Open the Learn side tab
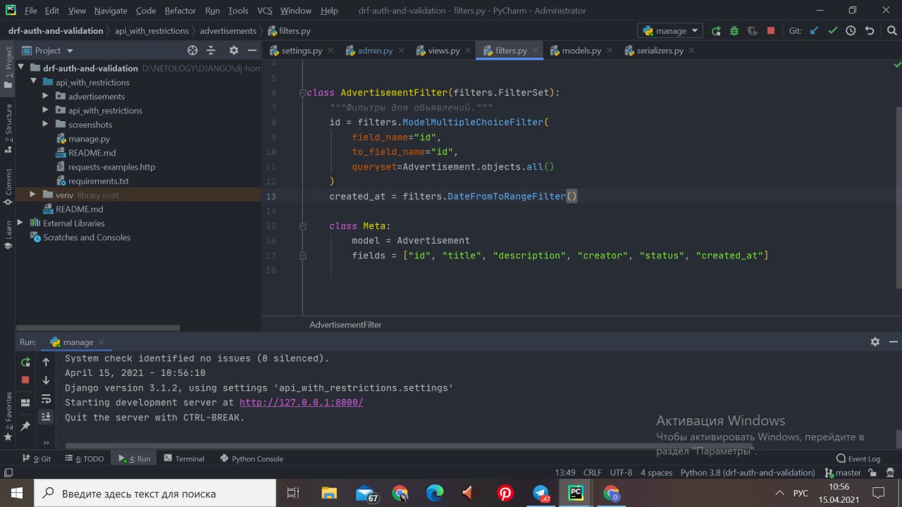The height and width of the screenshot is (507, 902). click(8, 235)
